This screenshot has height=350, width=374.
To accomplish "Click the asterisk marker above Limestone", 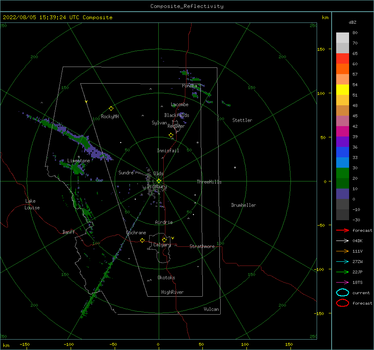I will (79, 157).
